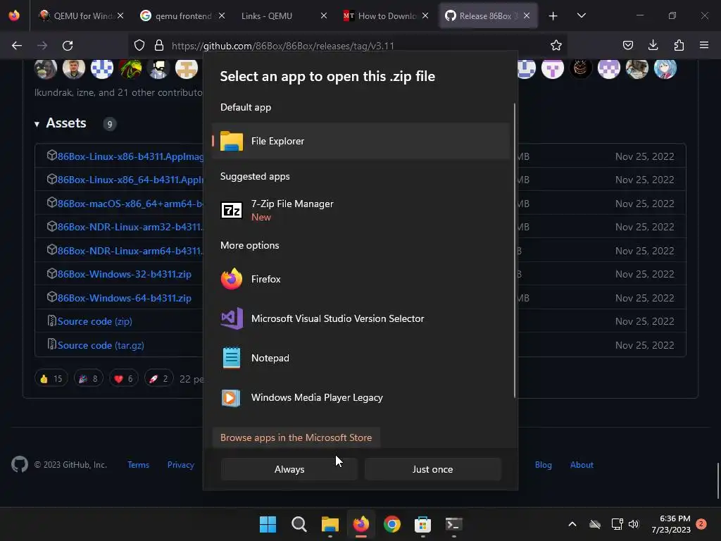721x541 pixels.
Task: Click Browse apps in the Microsoft Store
Action: pos(296,437)
